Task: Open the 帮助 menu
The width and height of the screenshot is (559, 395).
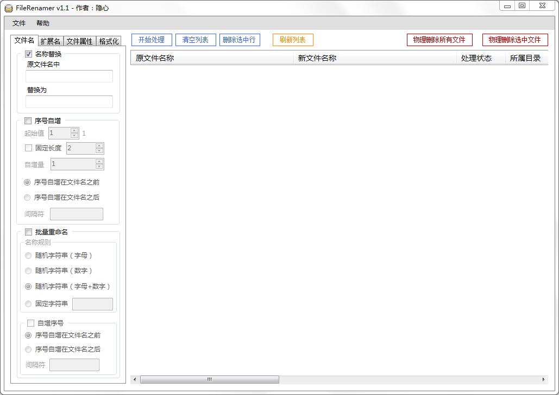Action: [x=43, y=23]
